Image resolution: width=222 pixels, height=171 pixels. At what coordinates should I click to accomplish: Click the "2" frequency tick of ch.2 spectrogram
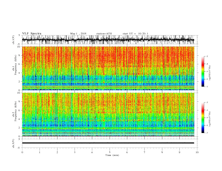pos(20,128)
